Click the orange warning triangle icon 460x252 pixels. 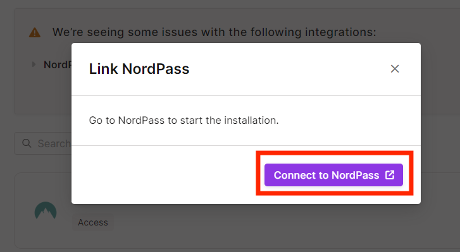pyautogui.click(x=35, y=32)
